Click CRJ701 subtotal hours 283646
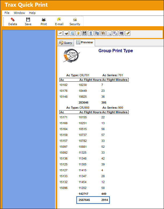164x209 pixels. click(x=83, y=102)
